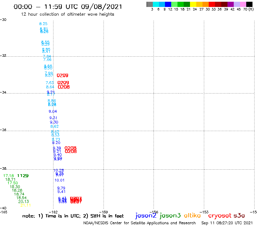257x226 pixels.
Task: Click the lavender swatch in the color scale
Action: (237, 4)
